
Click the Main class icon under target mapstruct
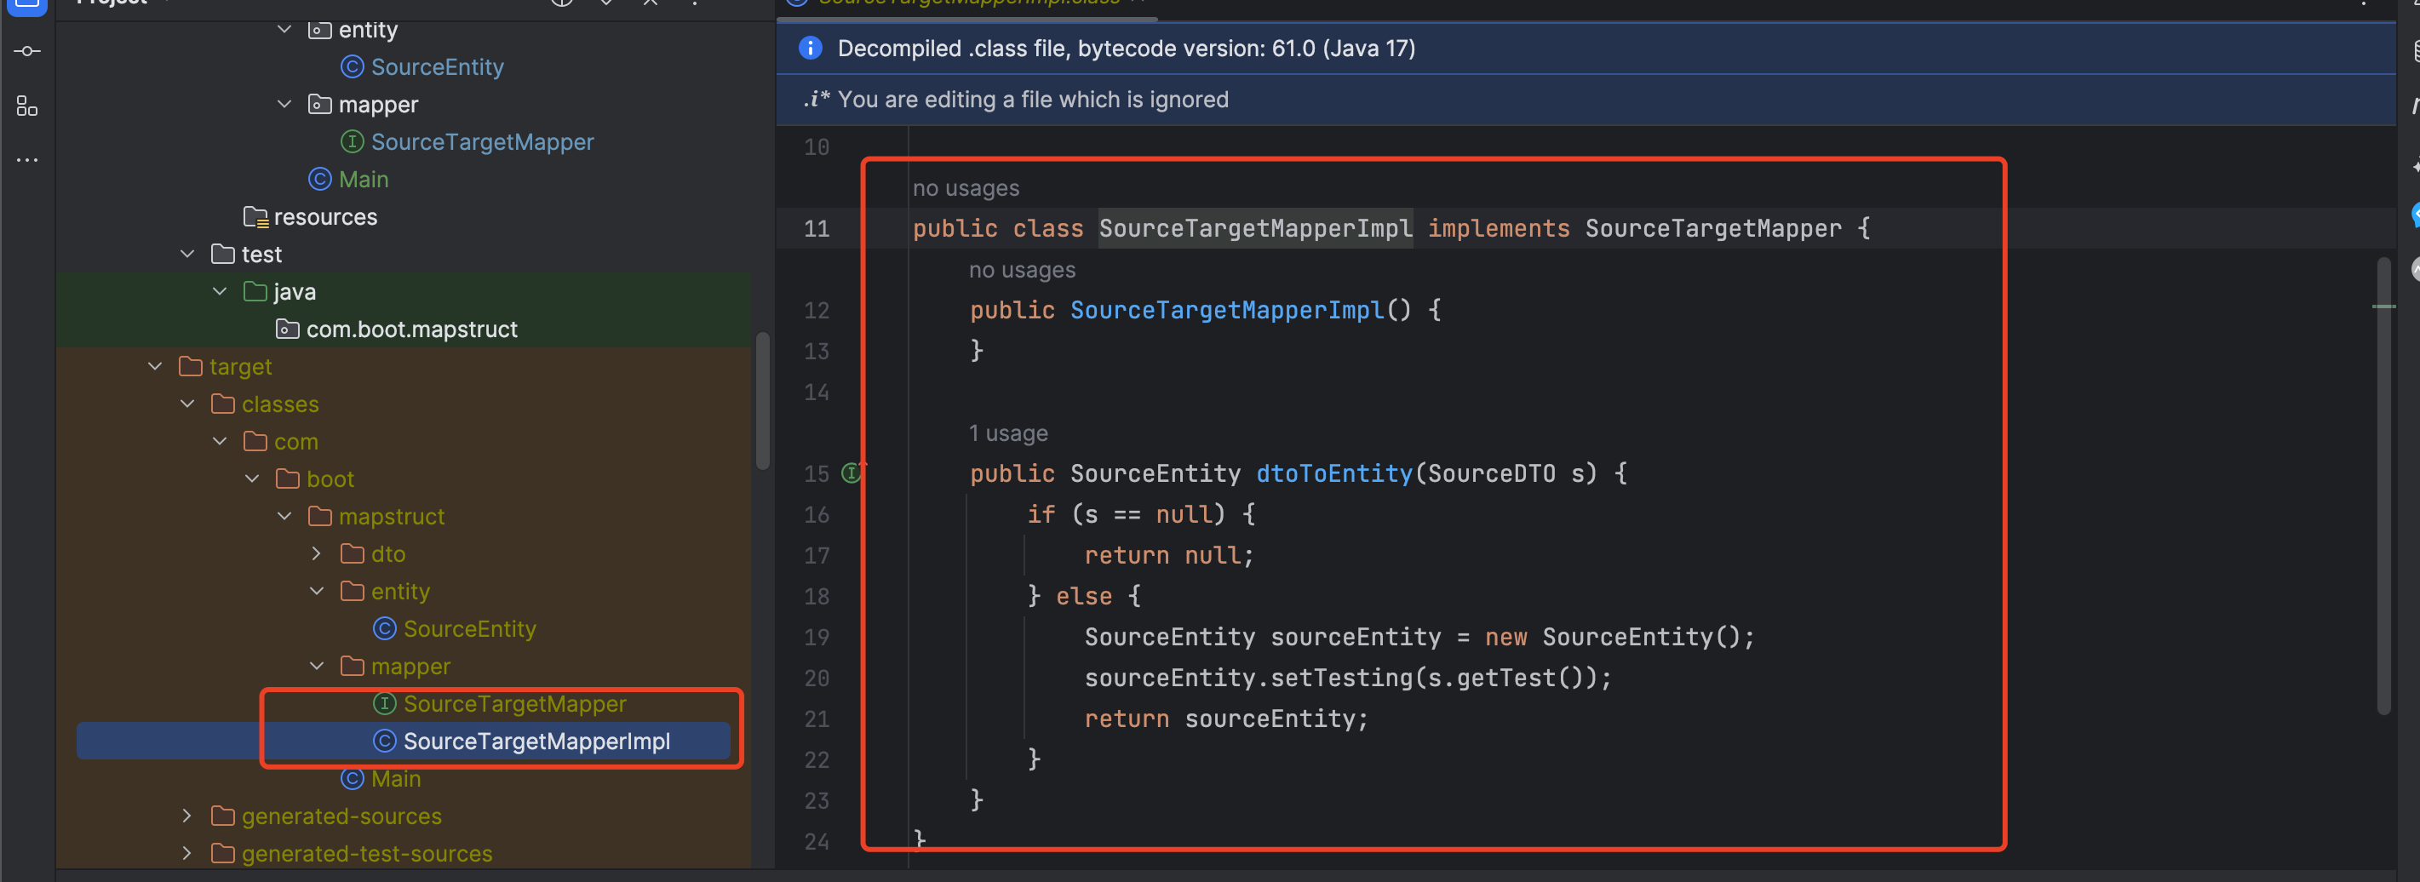(x=353, y=779)
